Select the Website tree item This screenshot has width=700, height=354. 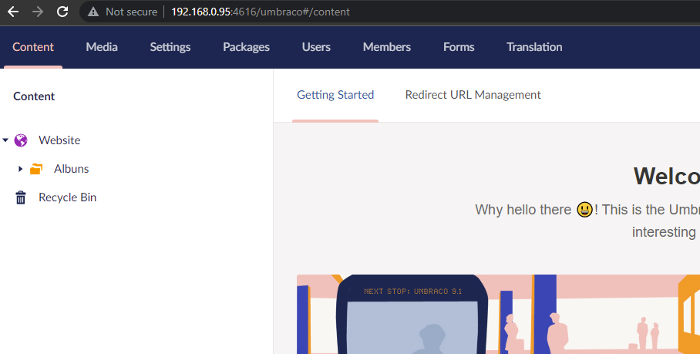tap(59, 140)
